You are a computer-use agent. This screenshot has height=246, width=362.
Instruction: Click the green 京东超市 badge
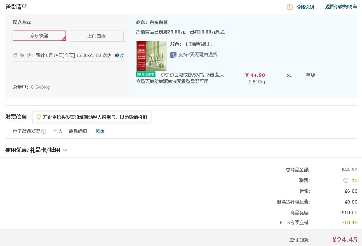[146, 75]
